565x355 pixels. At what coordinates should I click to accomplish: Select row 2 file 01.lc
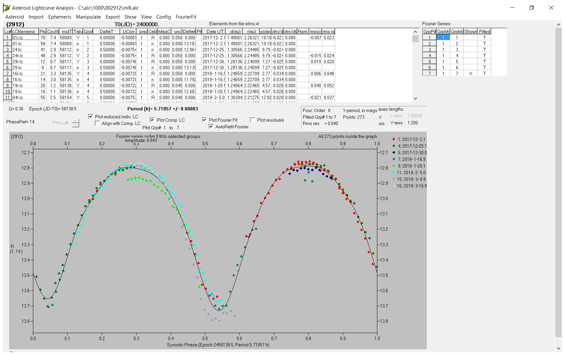[x=25, y=44]
